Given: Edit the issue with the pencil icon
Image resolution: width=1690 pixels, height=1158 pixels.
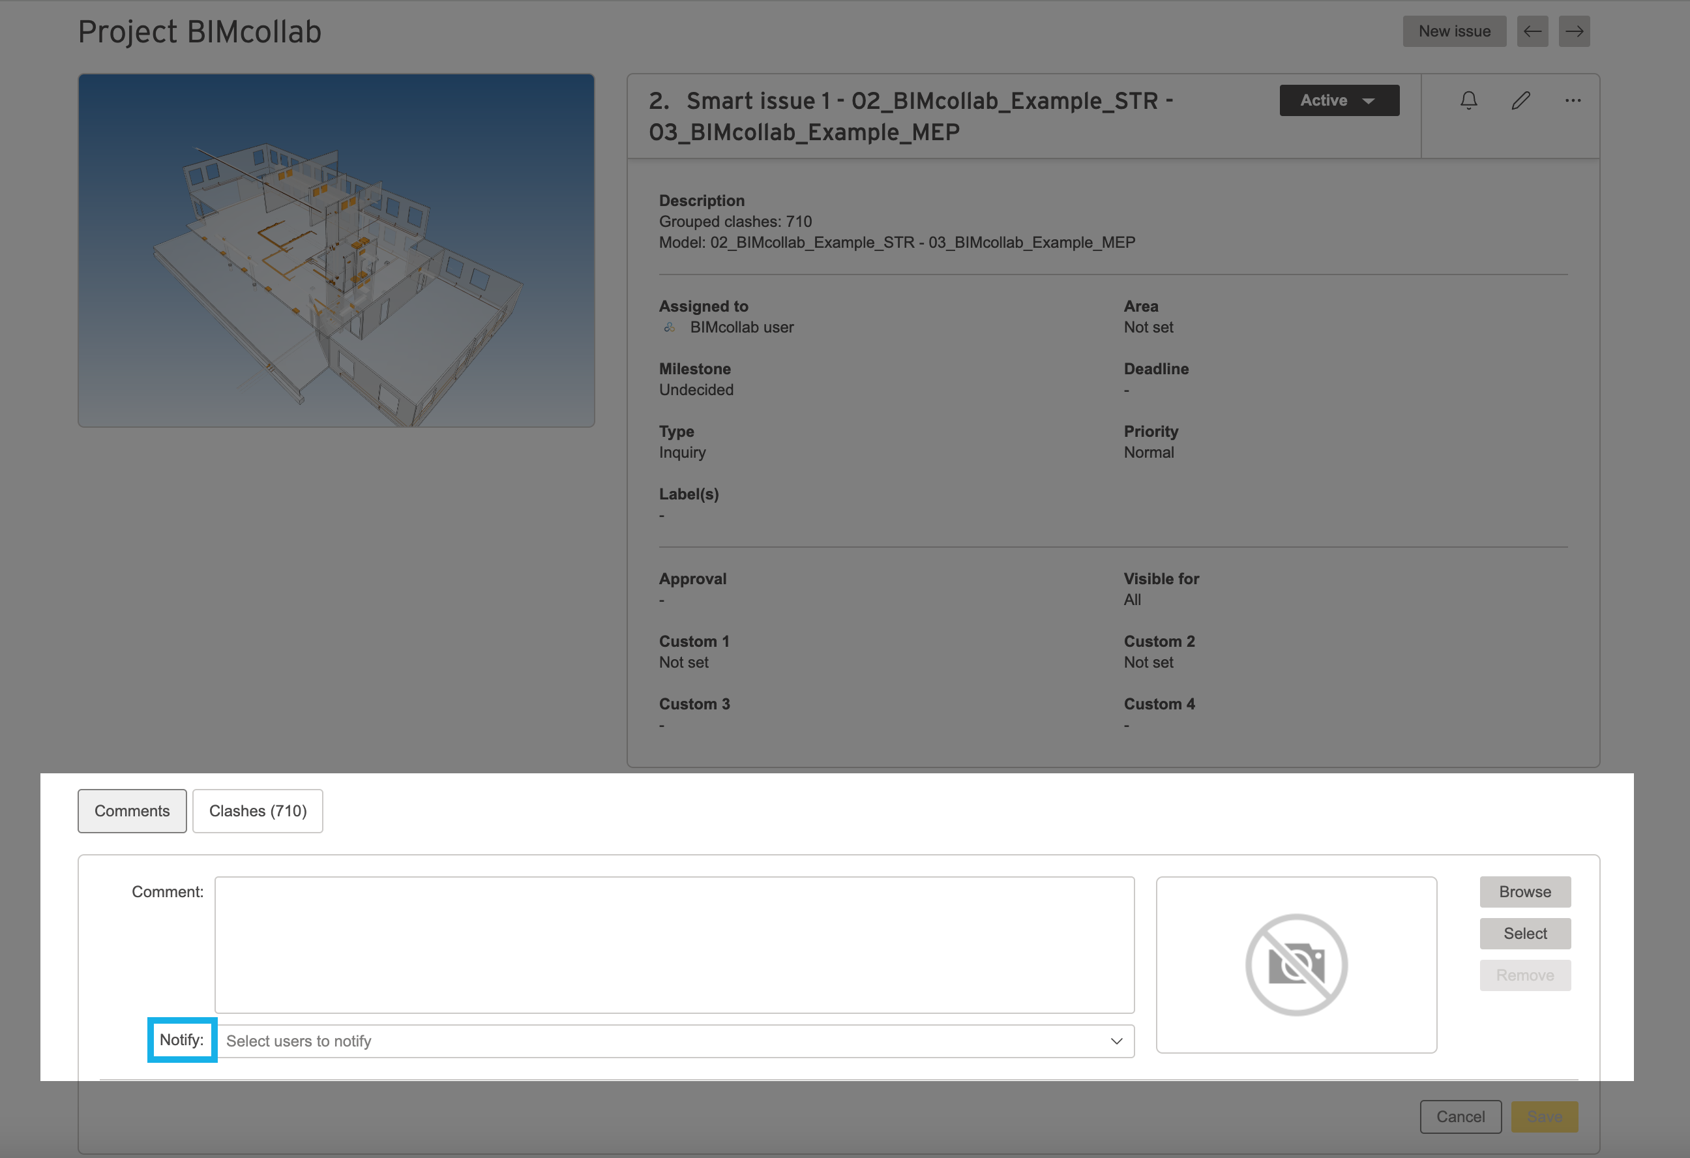Looking at the screenshot, I should click(x=1520, y=100).
